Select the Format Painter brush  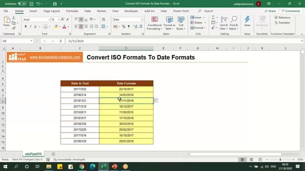coord(14,28)
